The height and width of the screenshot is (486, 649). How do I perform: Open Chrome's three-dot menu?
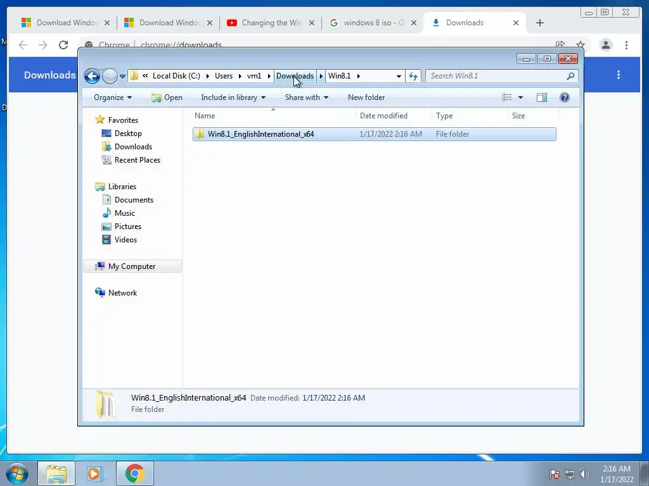click(x=626, y=45)
